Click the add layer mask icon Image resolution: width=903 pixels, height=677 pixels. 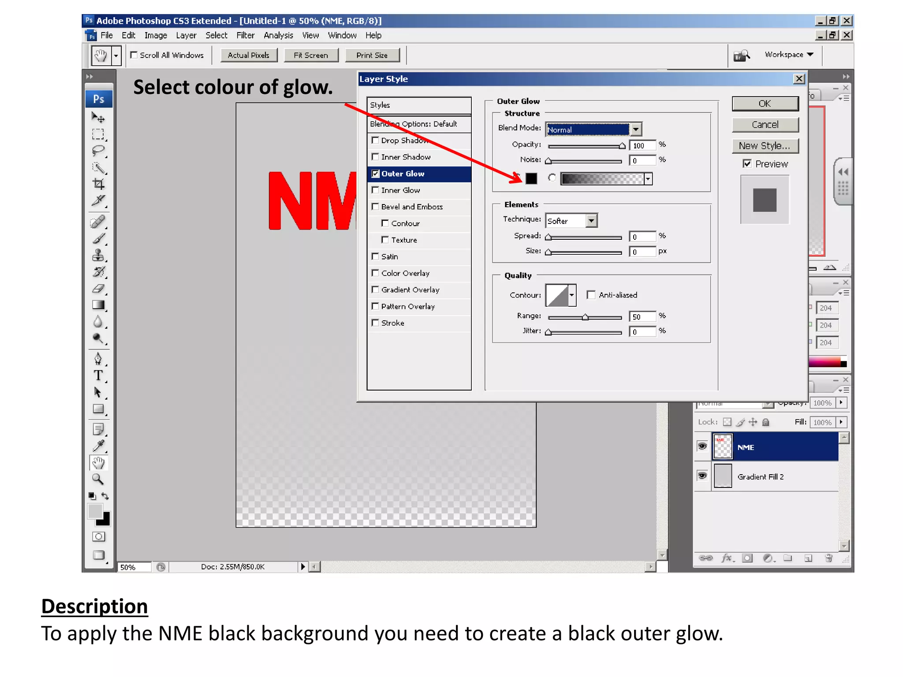click(747, 558)
